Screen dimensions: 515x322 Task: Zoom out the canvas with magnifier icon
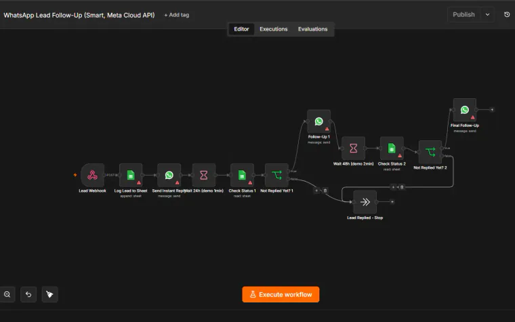point(7,294)
